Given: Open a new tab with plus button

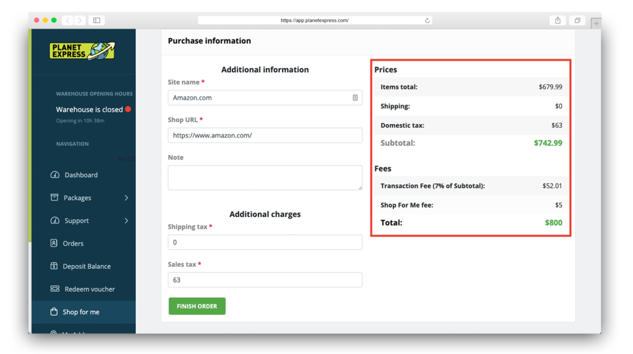Looking at the screenshot, I should point(596,23).
